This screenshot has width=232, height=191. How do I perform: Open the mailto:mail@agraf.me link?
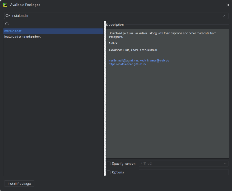(x=123, y=61)
